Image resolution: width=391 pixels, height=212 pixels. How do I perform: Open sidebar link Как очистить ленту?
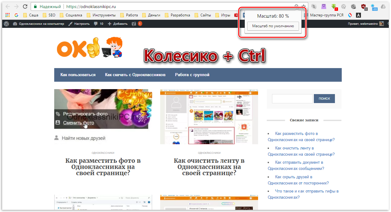pyautogui.click(x=301, y=151)
